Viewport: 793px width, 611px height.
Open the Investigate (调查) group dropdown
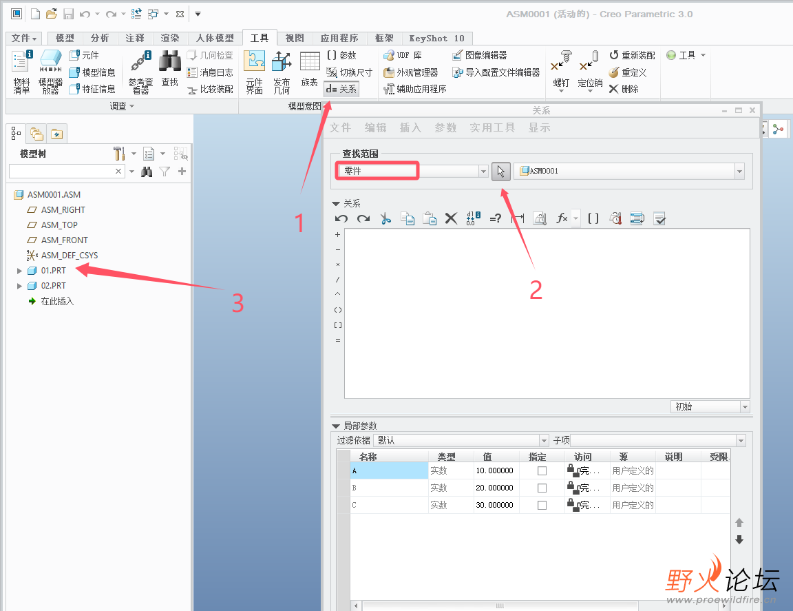click(122, 106)
